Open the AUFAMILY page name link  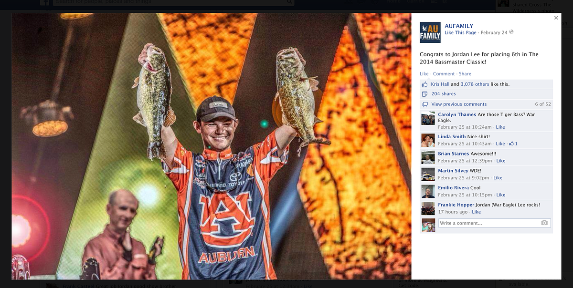click(459, 26)
